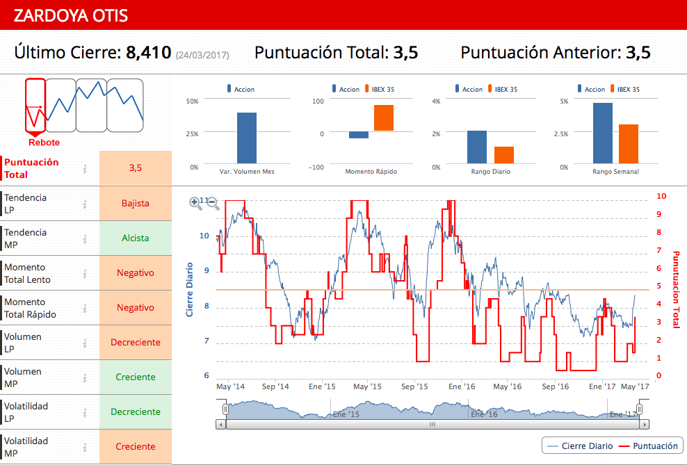Click the Último Cierre 8,410 value
This screenshot has height=465, width=687.
point(149,53)
